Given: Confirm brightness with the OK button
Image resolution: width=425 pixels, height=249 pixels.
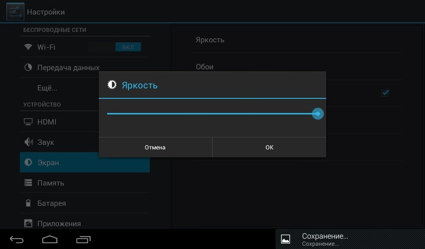Looking at the screenshot, I should click(269, 147).
